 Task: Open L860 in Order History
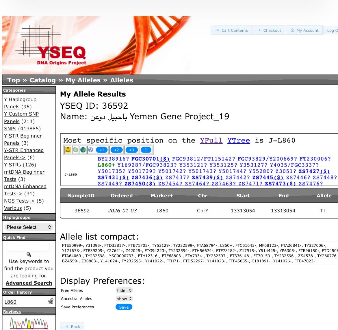(10, 302)
